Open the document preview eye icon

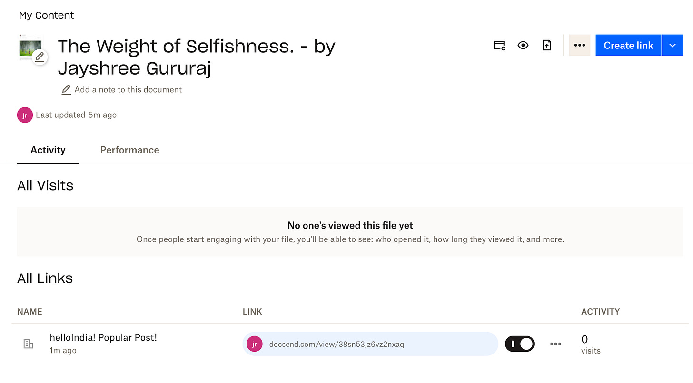(x=523, y=45)
